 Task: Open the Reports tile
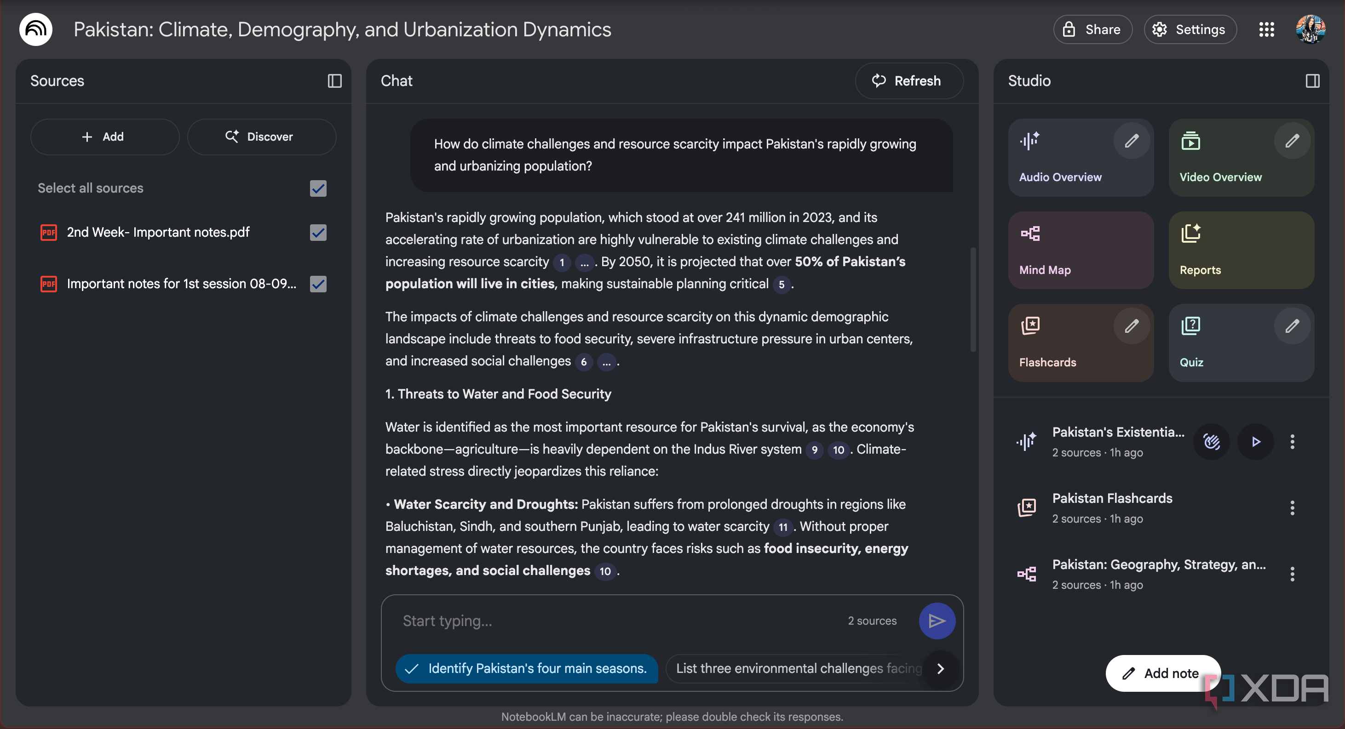tap(1241, 250)
